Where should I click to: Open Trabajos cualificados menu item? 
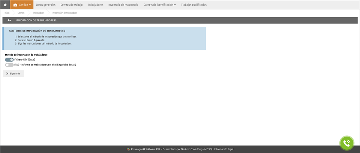193,4
